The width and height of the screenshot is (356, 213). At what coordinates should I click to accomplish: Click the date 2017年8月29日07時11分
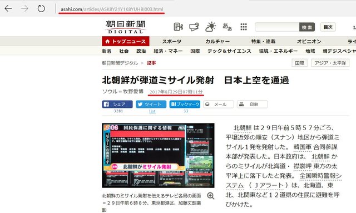pyautogui.click(x=176, y=92)
